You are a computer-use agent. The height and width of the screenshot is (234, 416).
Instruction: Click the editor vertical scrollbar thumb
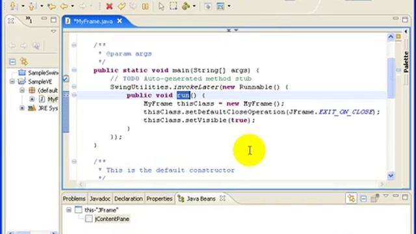[391, 78]
